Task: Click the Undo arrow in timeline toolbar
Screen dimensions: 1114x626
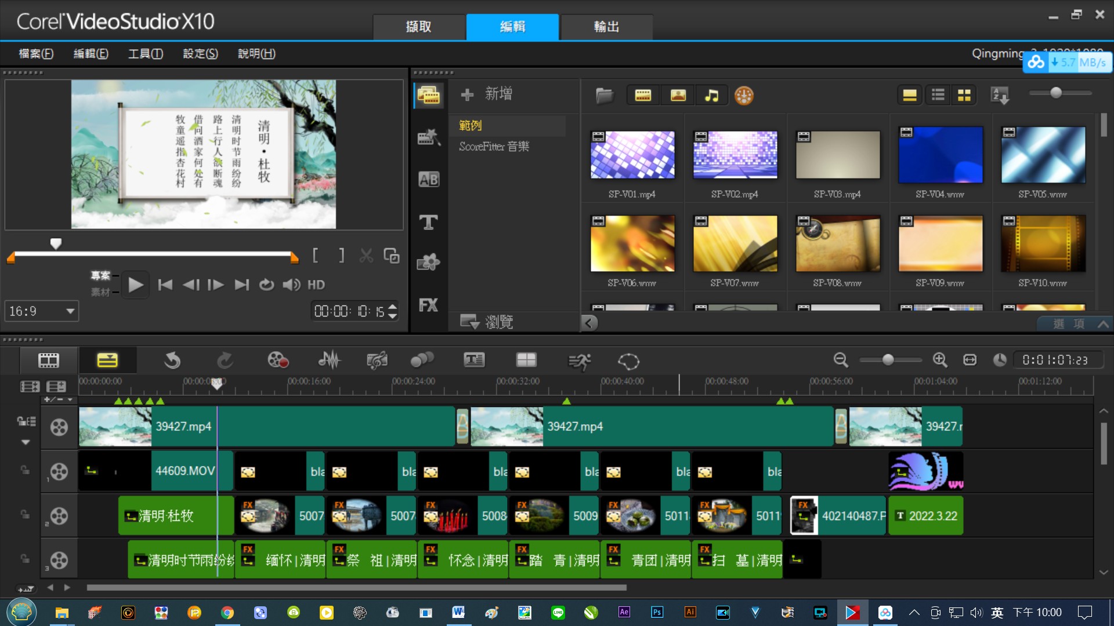Action: (x=172, y=361)
